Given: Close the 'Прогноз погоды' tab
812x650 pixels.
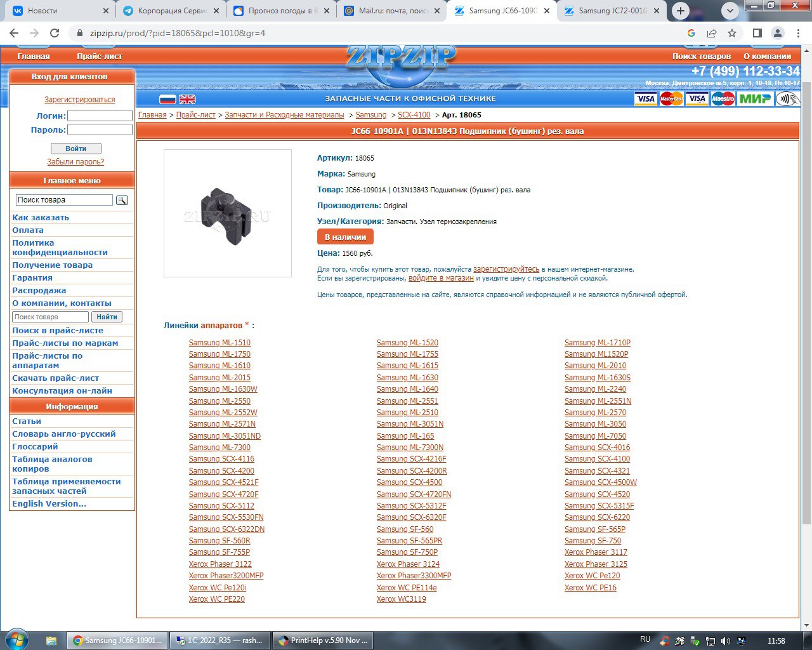Looking at the screenshot, I should [x=327, y=11].
